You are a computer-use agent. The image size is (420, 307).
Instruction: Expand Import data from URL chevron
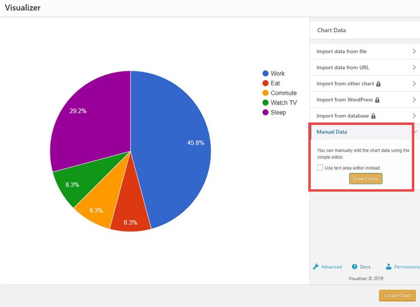pyautogui.click(x=414, y=67)
